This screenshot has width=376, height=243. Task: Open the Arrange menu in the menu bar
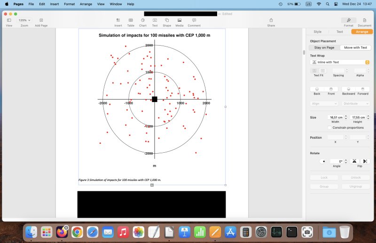click(85, 4)
